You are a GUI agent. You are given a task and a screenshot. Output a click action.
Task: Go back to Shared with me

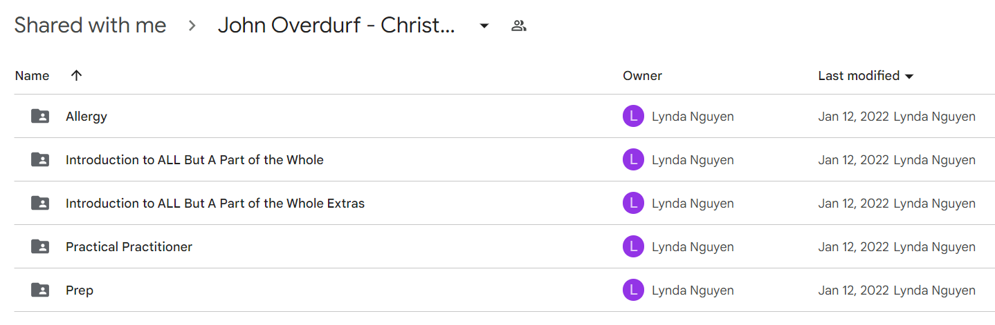[90, 26]
